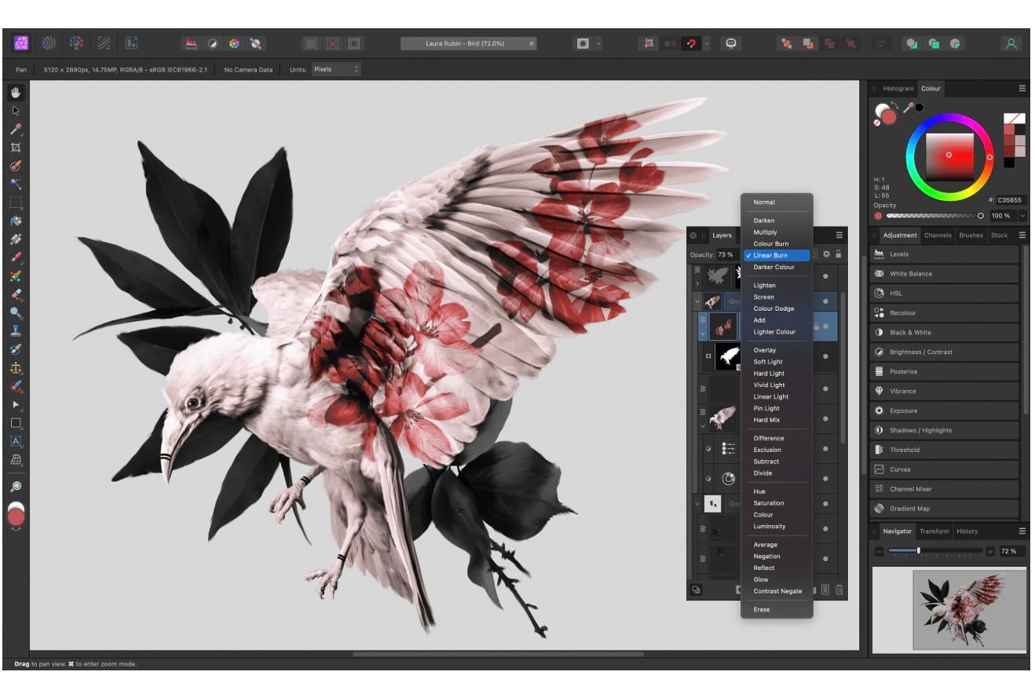1035x690 pixels.
Task: Add a Gradient Map adjustment
Action: click(945, 509)
